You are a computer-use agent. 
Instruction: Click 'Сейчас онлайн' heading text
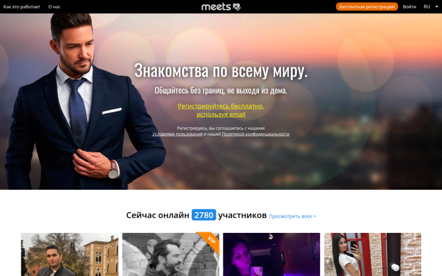[158, 215]
